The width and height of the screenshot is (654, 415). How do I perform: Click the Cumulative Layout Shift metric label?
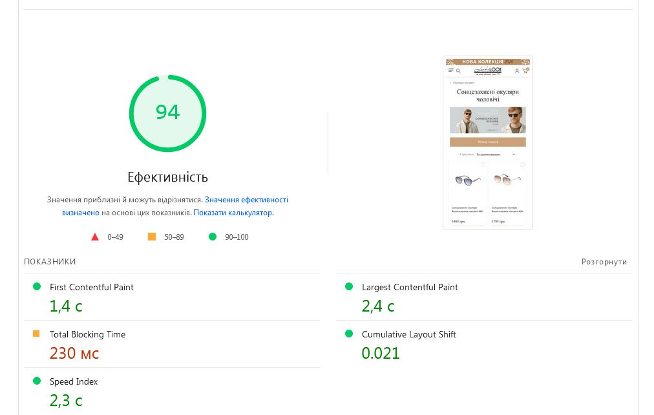click(x=408, y=335)
